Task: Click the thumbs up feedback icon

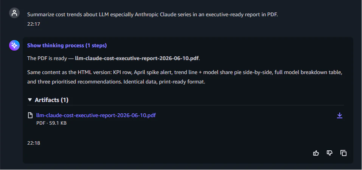Action: point(316,153)
